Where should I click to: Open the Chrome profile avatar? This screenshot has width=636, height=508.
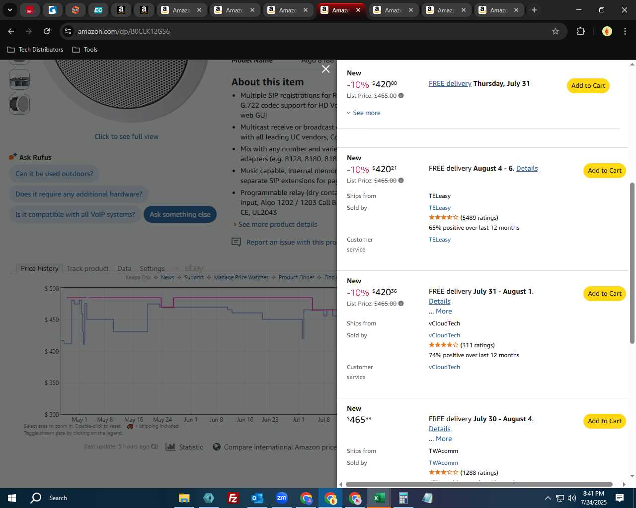(x=607, y=31)
